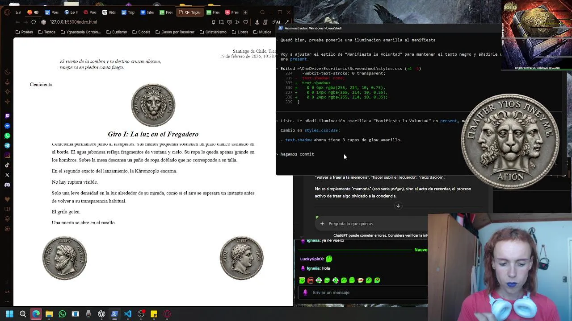Open the 'Textos' bookmarks folder
This screenshot has width=572, height=321.
pyautogui.click(x=47, y=32)
